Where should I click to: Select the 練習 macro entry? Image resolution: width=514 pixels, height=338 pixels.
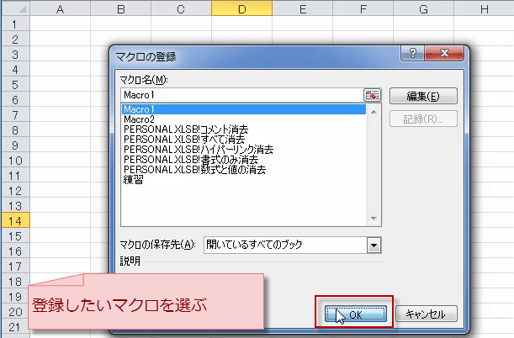point(133,180)
